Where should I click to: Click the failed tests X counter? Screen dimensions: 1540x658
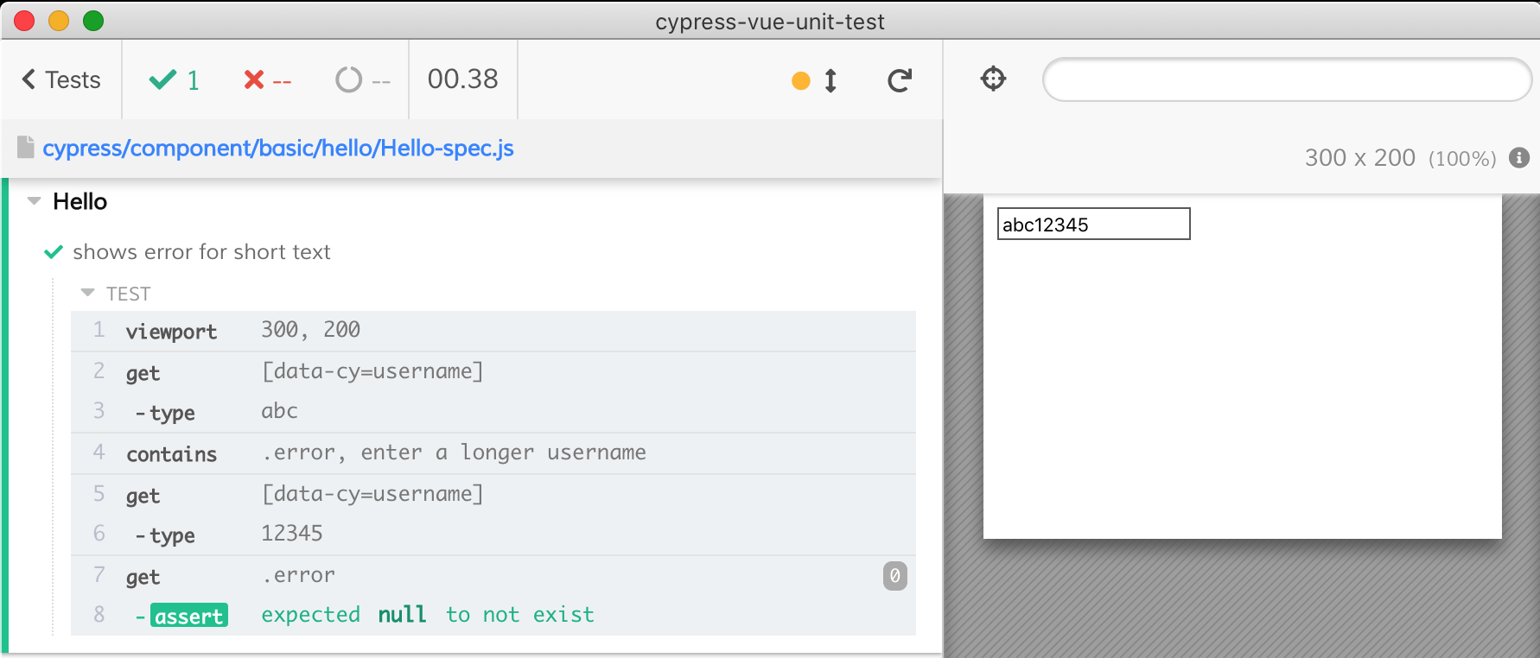tap(267, 80)
